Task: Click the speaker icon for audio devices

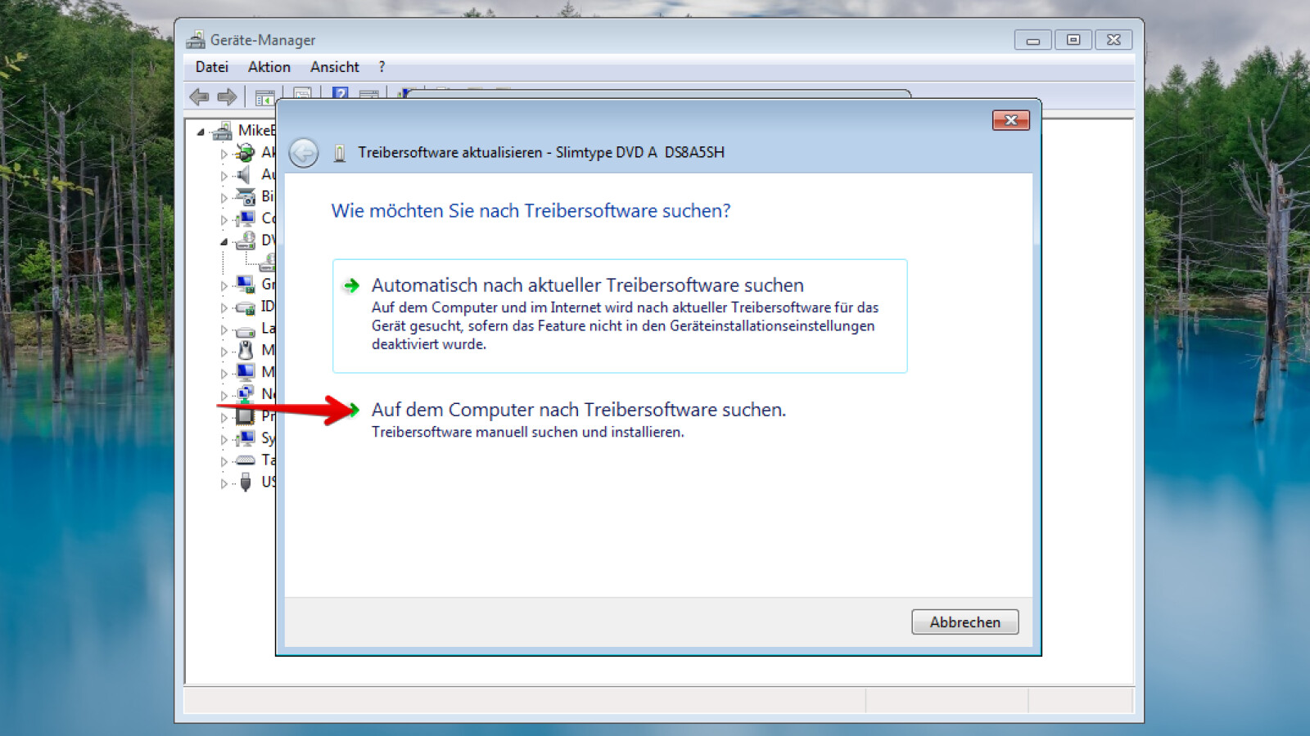Action: [244, 174]
